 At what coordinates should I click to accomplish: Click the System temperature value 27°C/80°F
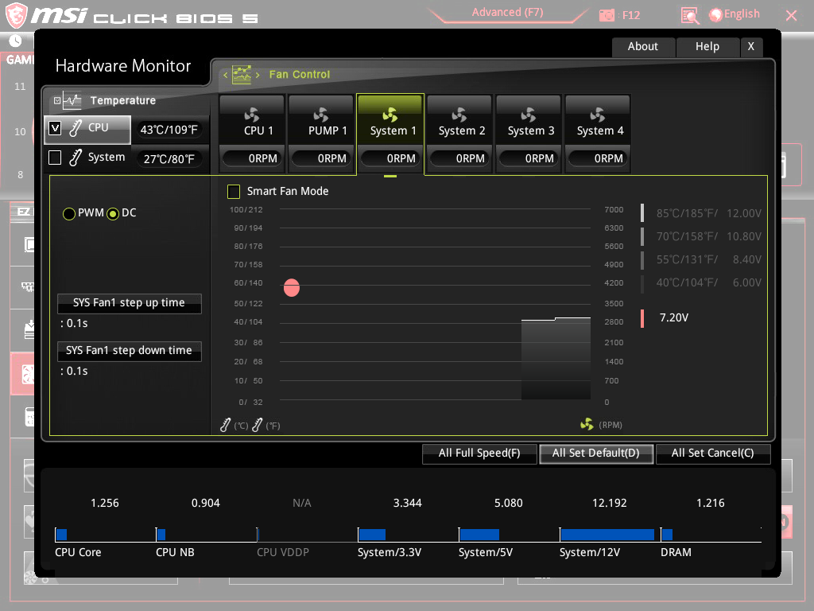[169, 159]
